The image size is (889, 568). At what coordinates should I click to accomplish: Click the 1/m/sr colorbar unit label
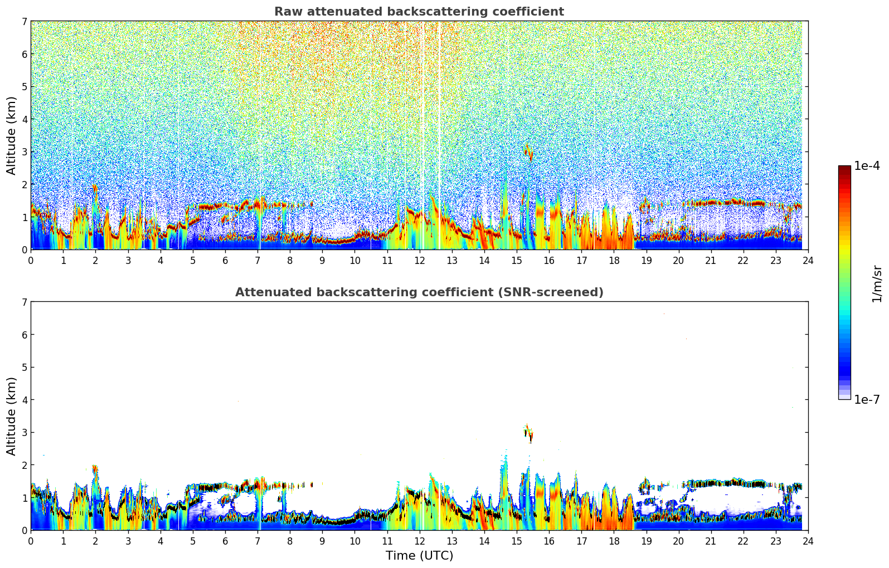coord(877,283)
